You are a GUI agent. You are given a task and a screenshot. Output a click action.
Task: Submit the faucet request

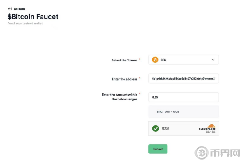tap(158, 149)
